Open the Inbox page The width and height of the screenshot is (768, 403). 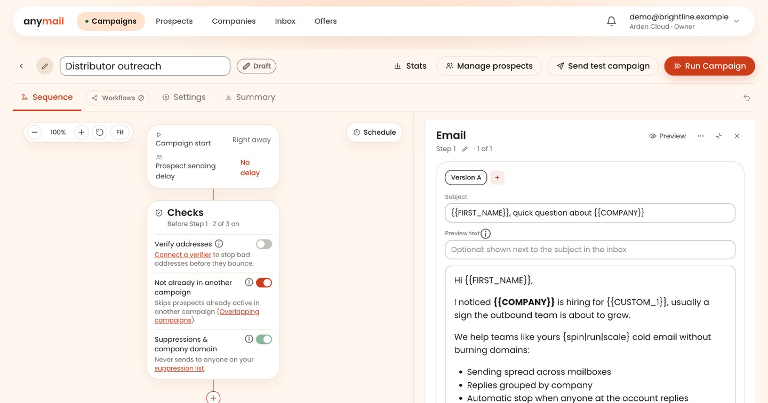pyautogui.click(x=285, y=21)
